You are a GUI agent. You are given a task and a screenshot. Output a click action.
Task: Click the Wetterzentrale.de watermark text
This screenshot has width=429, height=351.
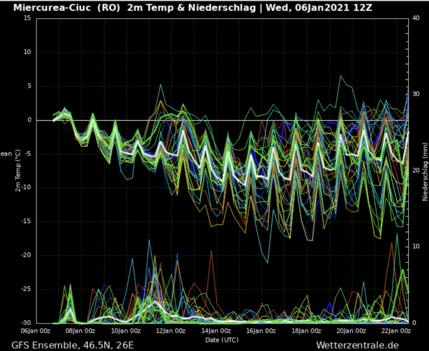357,345
